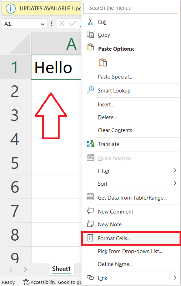This screenshot has height=286, width=181.
Task: Select the row 5 header
Action: (15, 163)
